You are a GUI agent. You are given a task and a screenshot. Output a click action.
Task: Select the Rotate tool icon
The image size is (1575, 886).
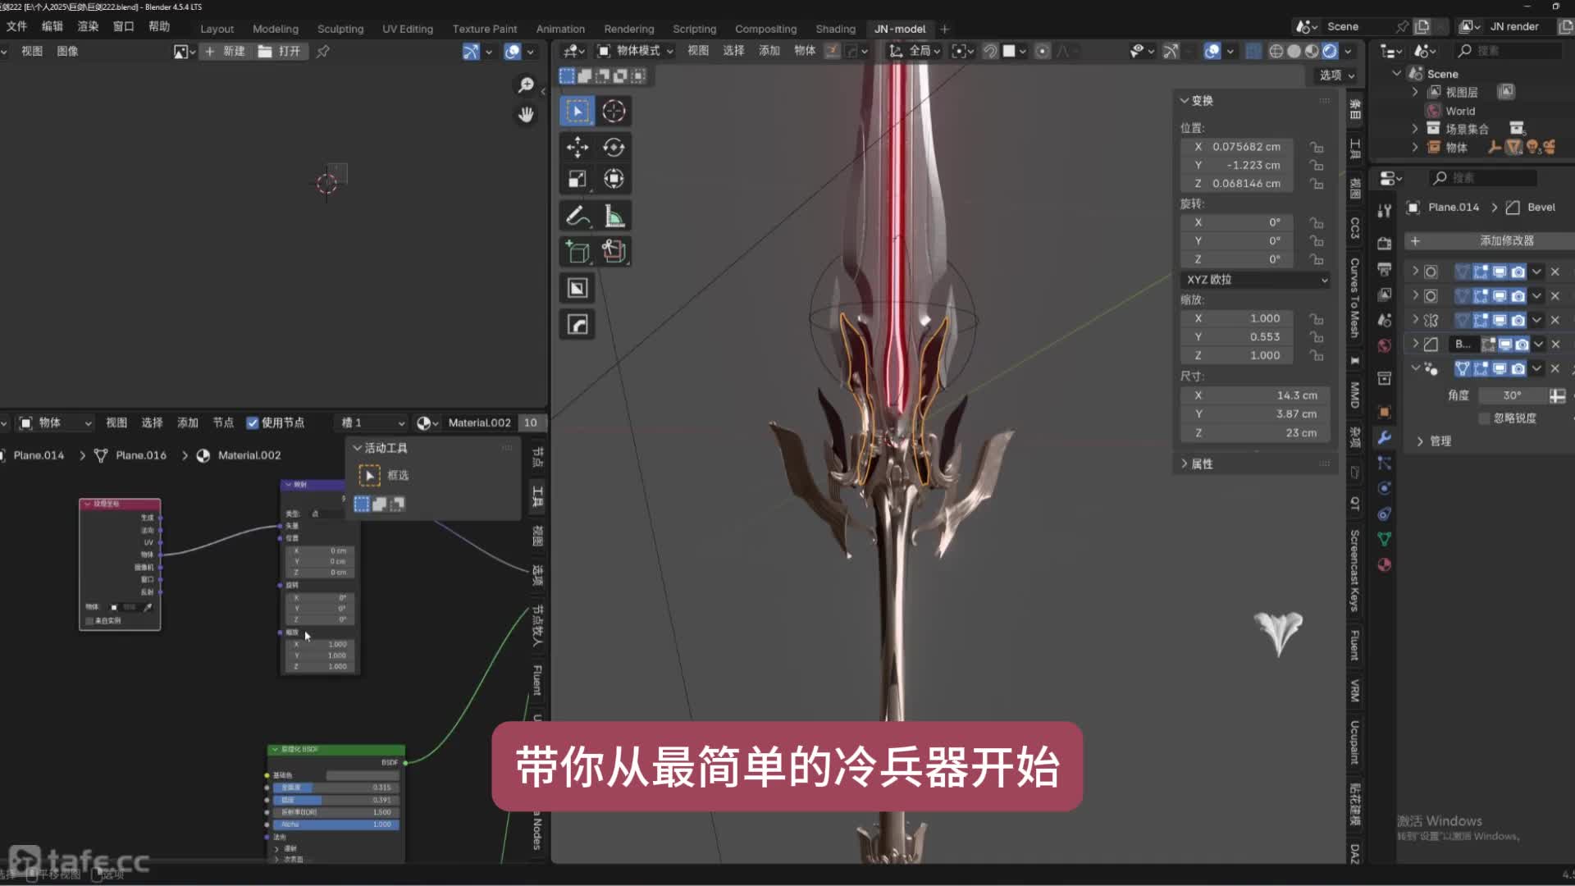click(x=614, y=148)
